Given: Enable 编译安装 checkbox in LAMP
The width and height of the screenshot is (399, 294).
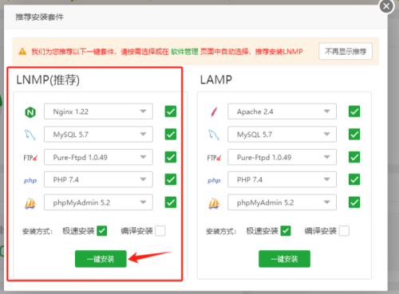Looking at the screenshot, I should point(344,231).
